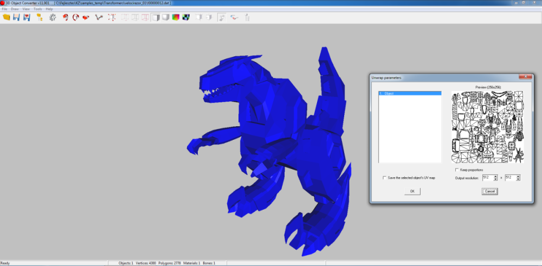Open the object hierarchy tree icon

click(x=40, y=17)
